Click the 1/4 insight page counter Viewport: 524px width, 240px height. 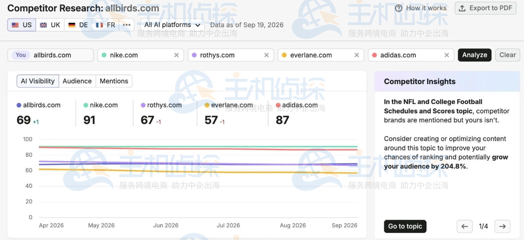[484, 227]
